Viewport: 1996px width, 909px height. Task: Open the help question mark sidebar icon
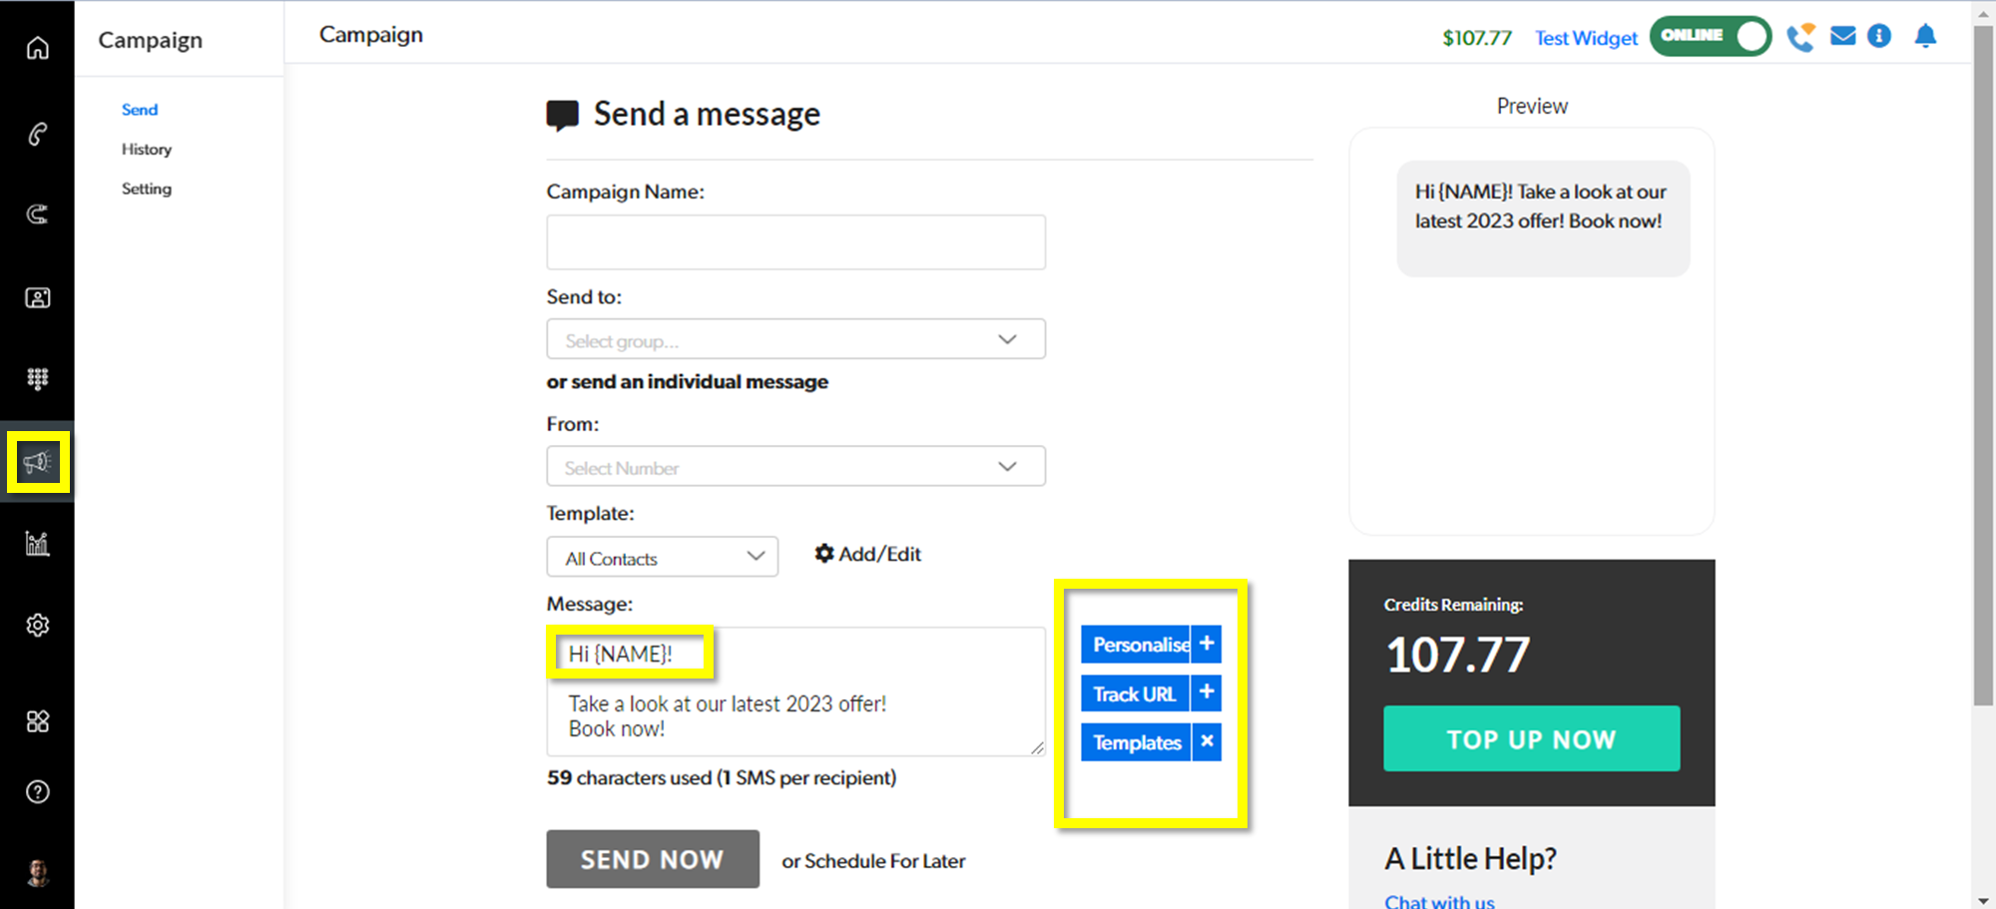point(37,792)
